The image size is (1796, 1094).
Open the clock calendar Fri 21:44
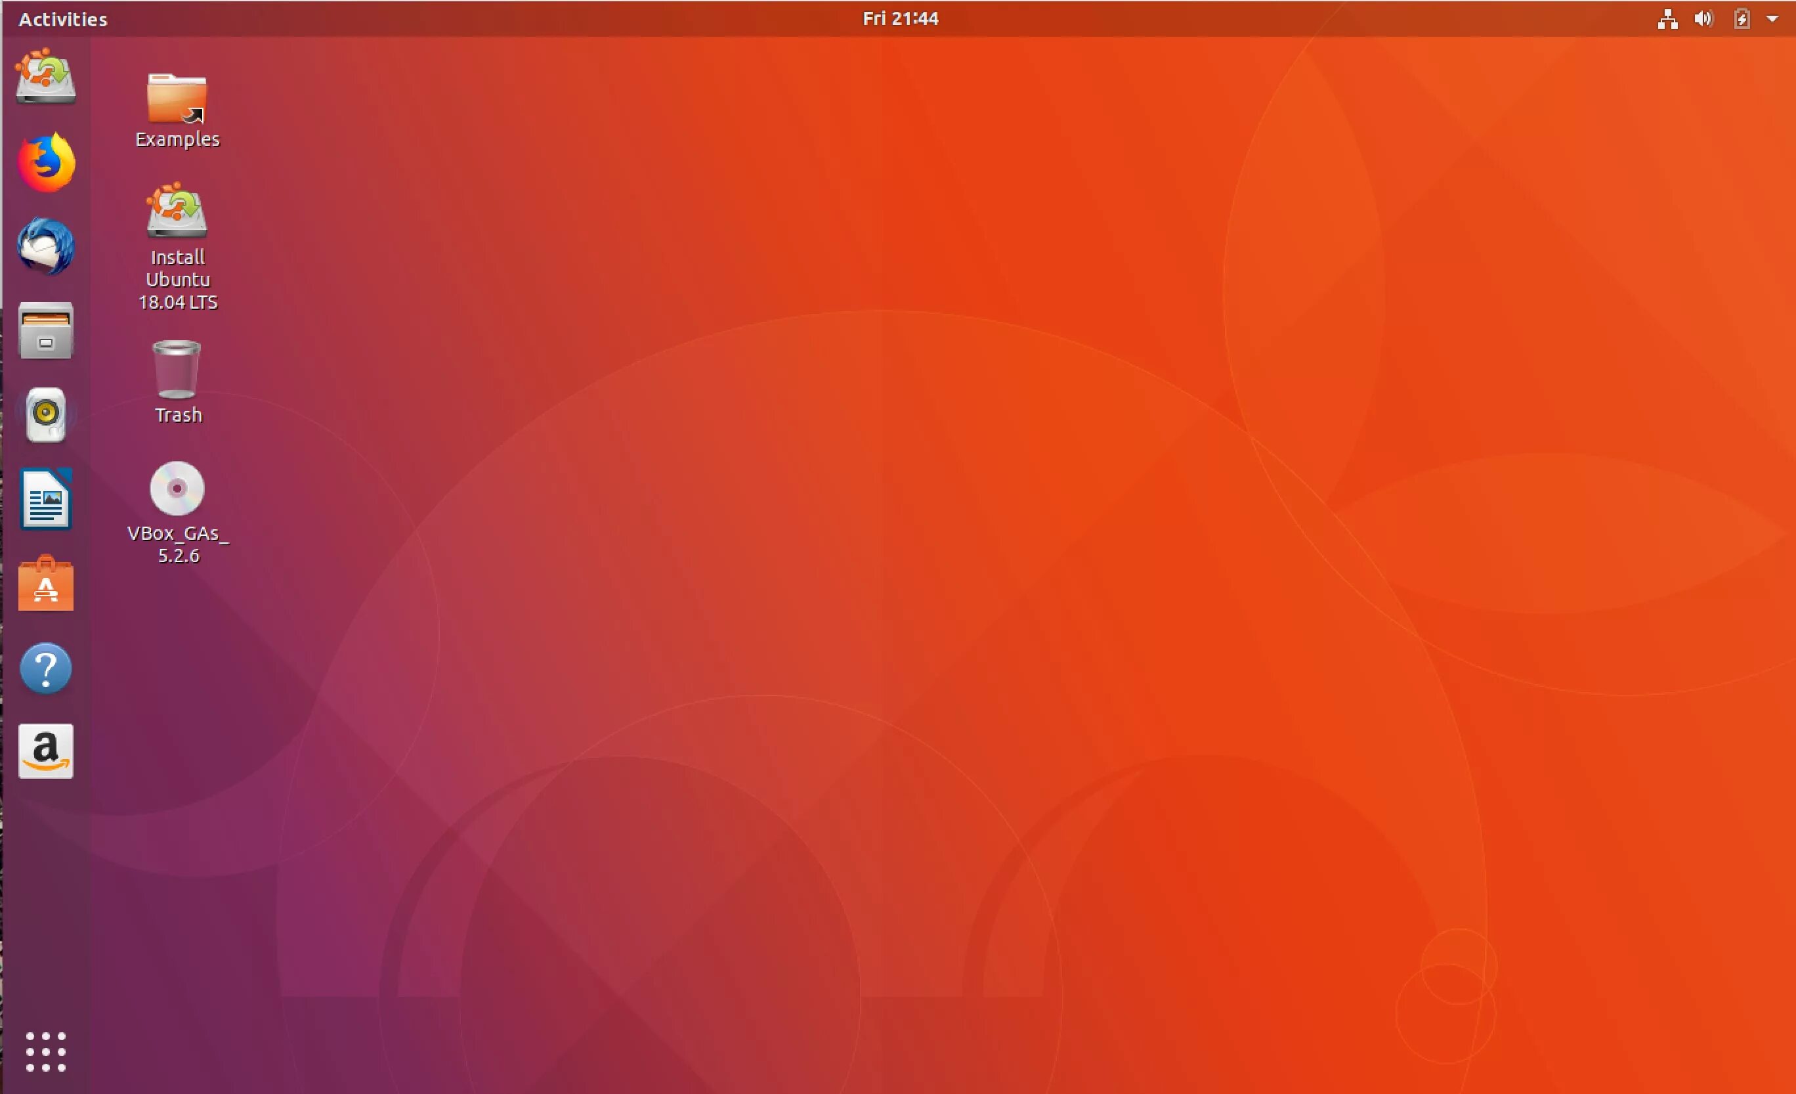pos(900,19)
